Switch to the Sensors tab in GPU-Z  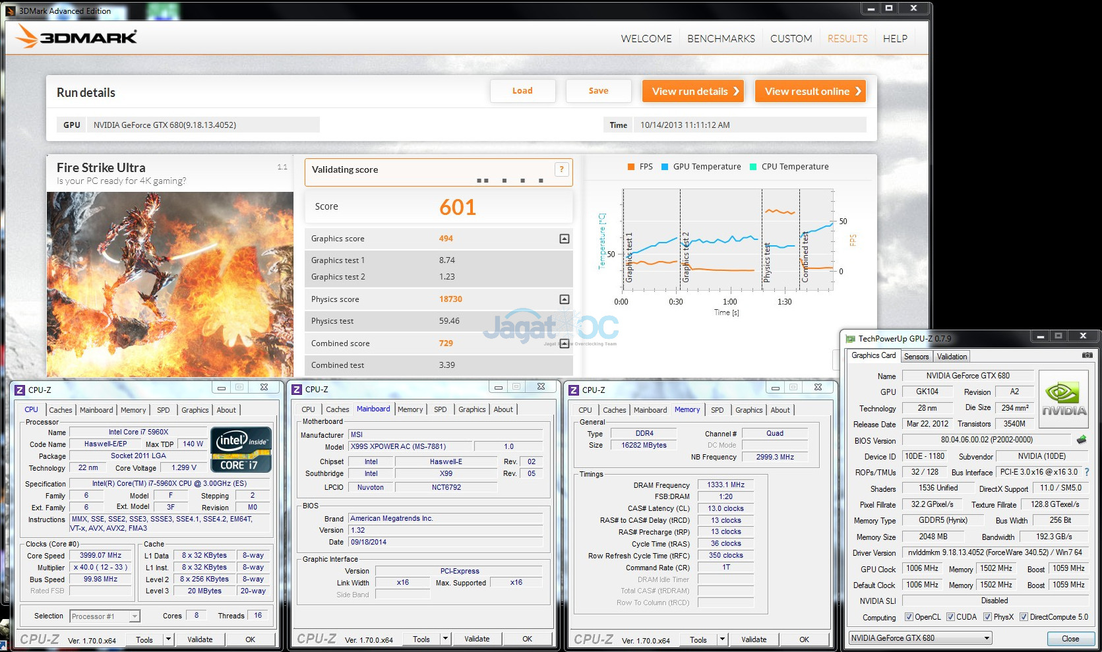(x=916, y=357)
